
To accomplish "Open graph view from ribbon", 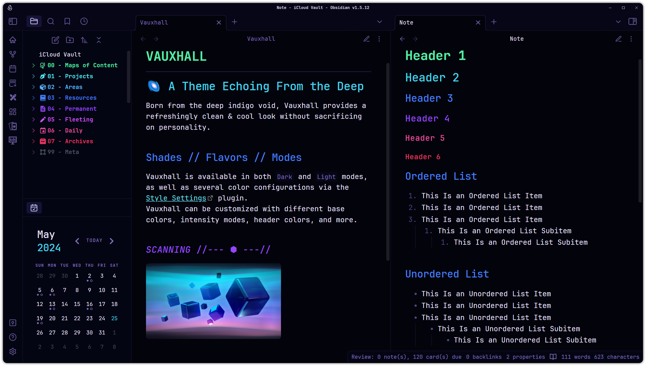I will [13, 54].
